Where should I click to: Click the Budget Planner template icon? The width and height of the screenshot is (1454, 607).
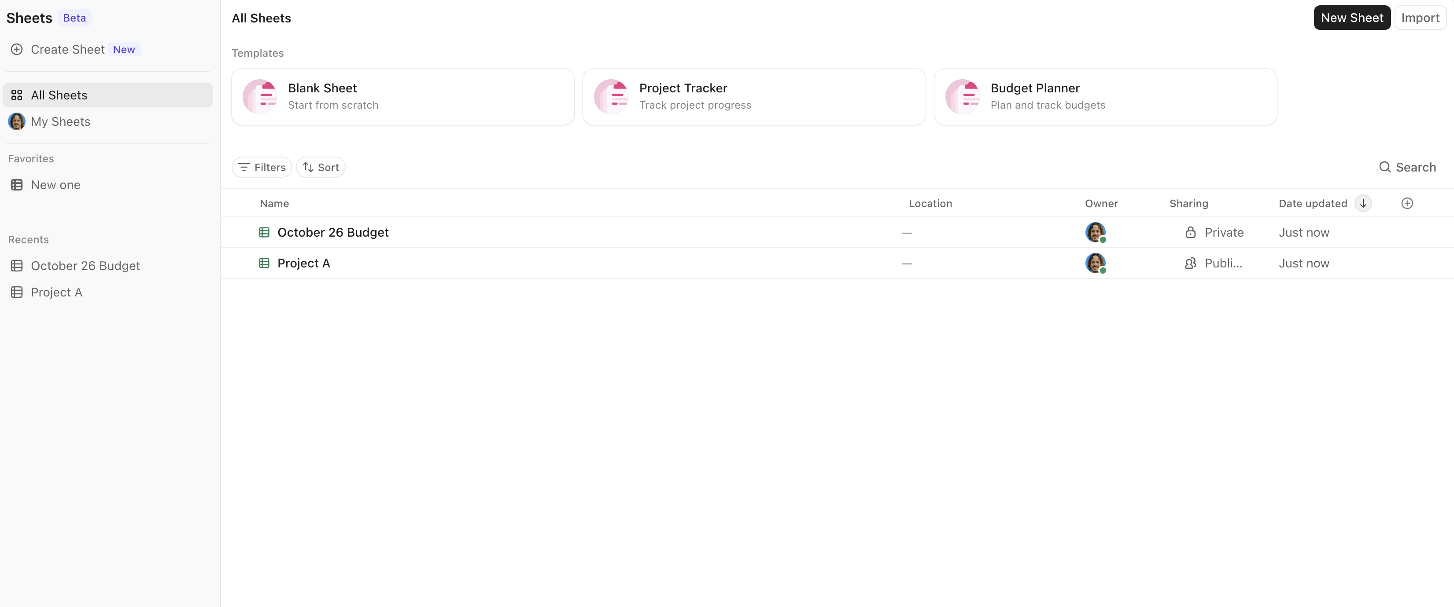coord(963,97)
